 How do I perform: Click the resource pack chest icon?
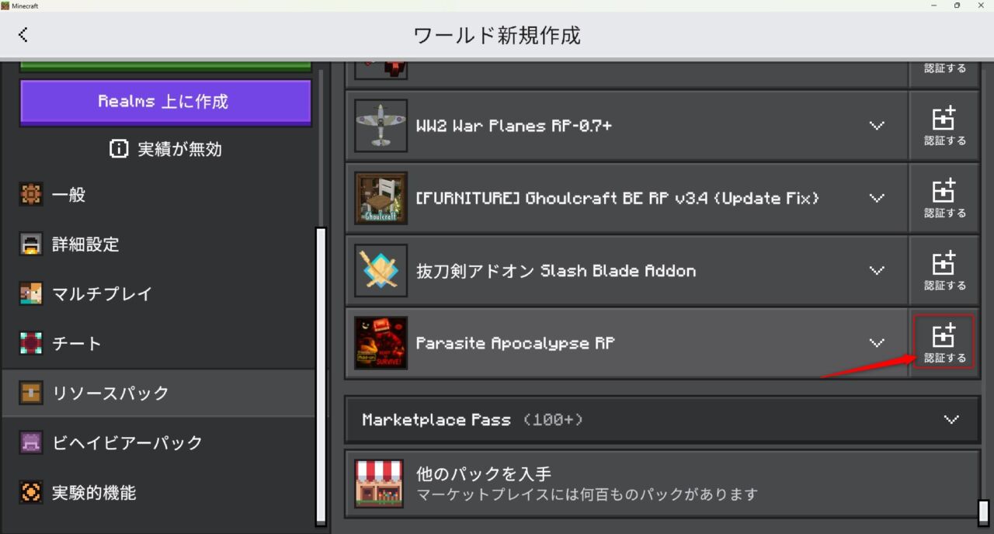[x=31, y=393]
